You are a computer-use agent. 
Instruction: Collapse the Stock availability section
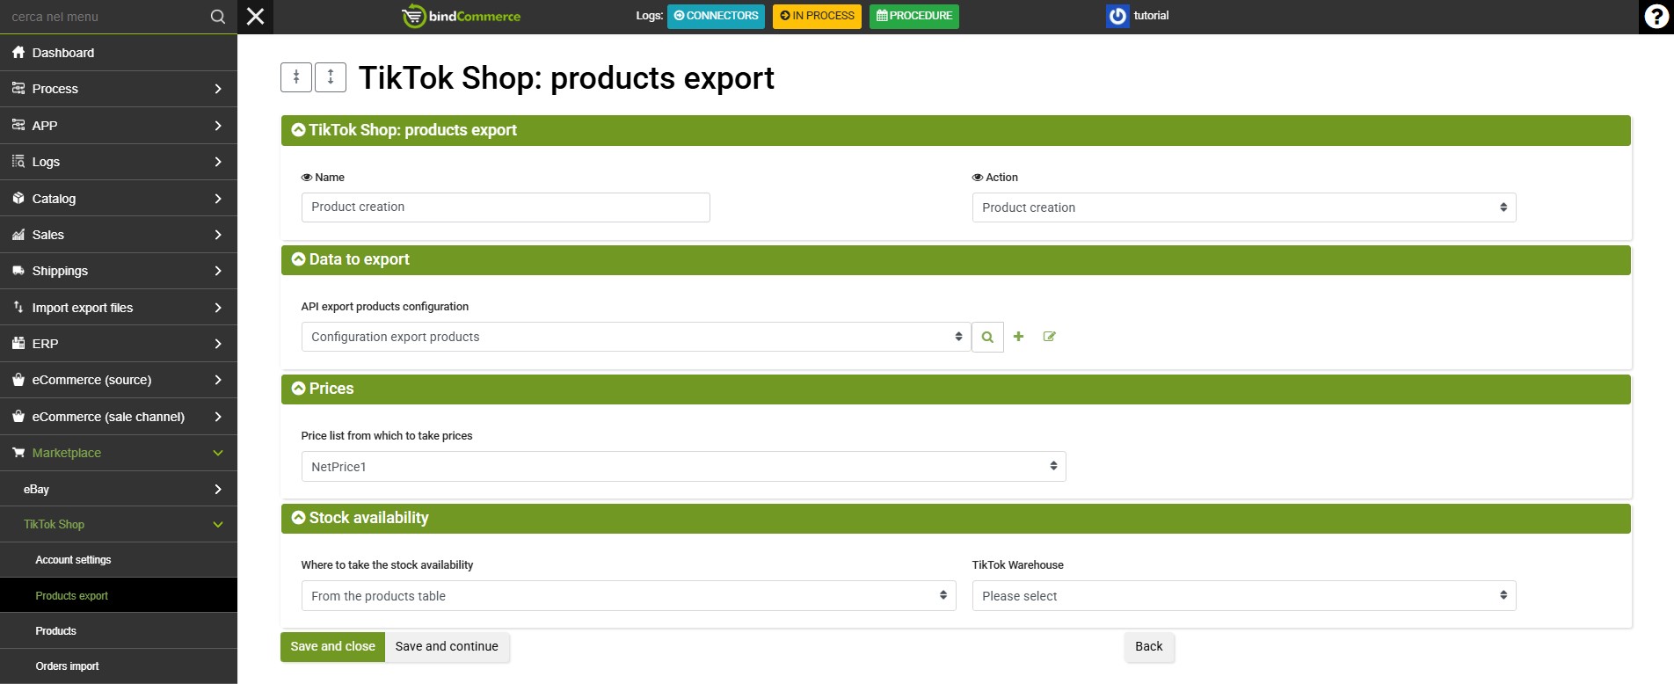coord(299,518)
